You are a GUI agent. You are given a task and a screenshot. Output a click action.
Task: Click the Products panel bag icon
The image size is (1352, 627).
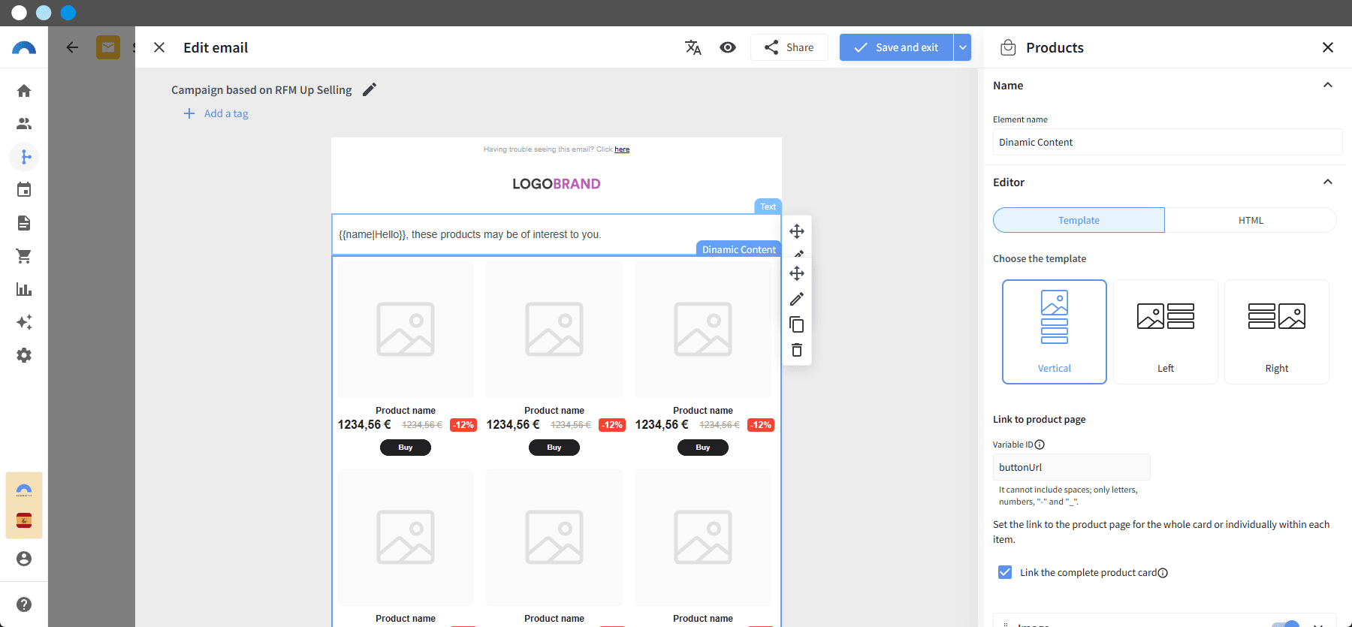tap(1008, 47)
